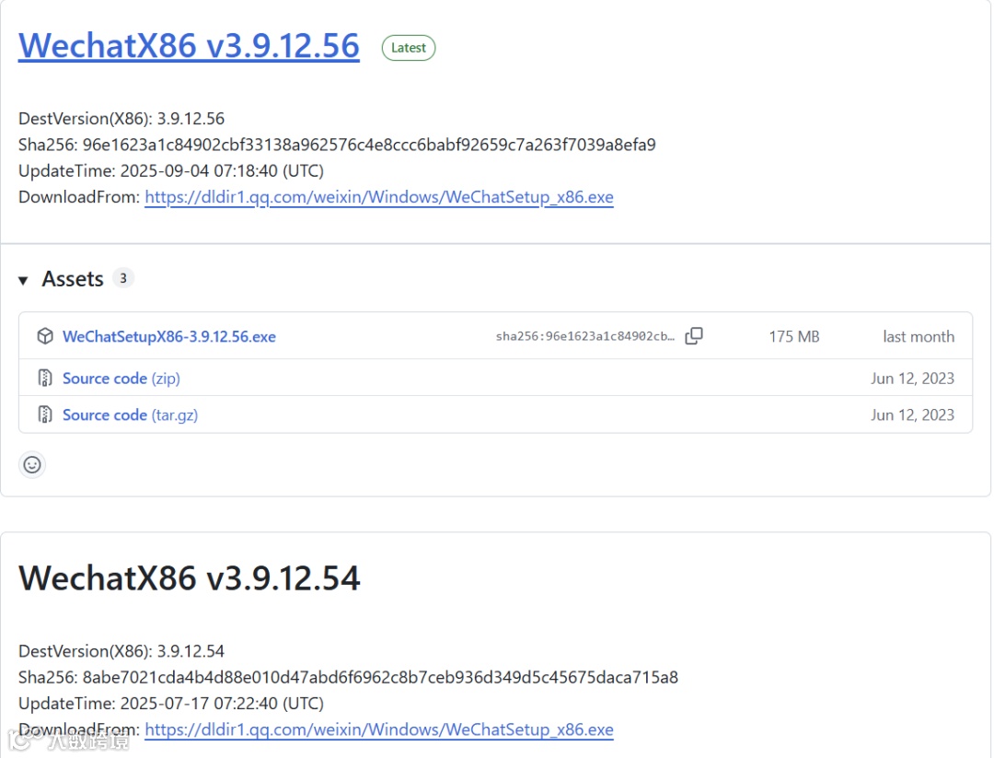Click Sha256 line starting with 96e1623a1c84902c
This screenshot has width=994, height=758.
pyautogui.click(x=337, y=146)
